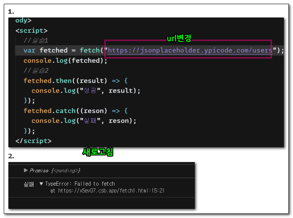293x218 pixels.
Task: Click the fetched.catch callback line
Action: [x=75, y=111]
